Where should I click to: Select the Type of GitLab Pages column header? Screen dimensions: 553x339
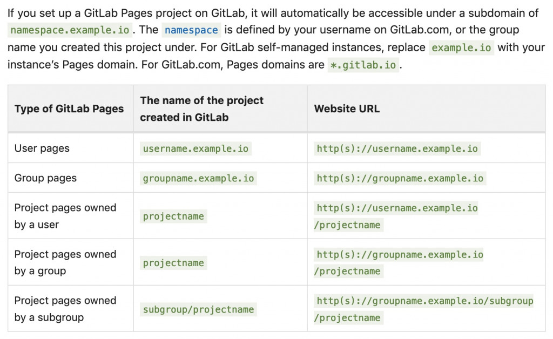point(69,109)
